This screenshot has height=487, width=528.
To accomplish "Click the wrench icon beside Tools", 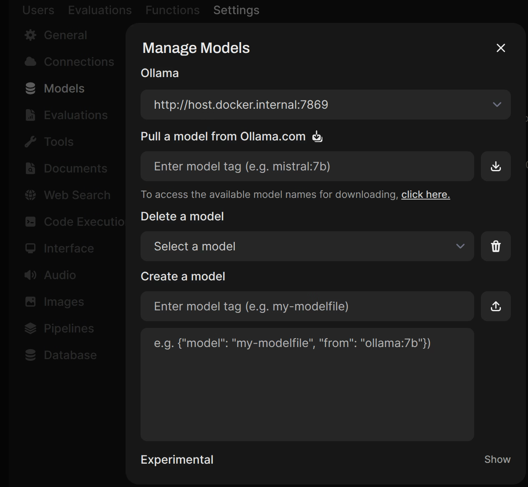I will tap(30, 142).
